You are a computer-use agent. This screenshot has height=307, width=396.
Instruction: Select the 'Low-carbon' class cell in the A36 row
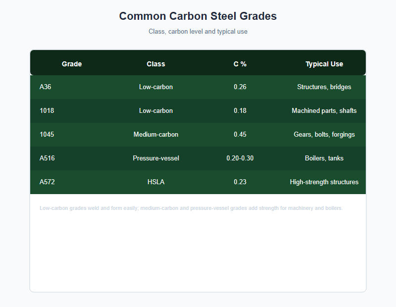156,87
